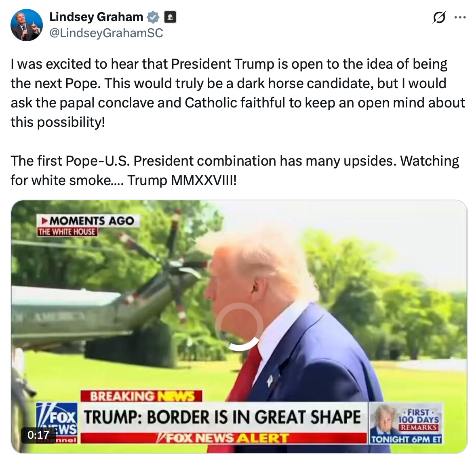476x467 pixels.
Task: Click the government building affiliation badge
Action: point(170,17)
